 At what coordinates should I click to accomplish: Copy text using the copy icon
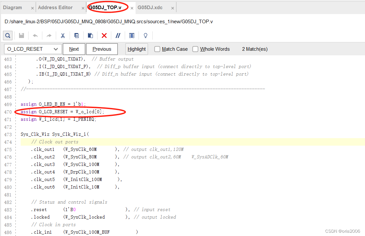76,35
